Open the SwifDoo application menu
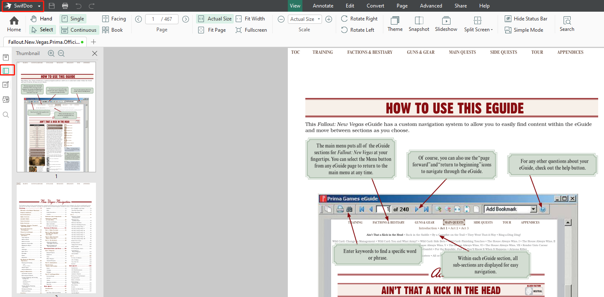This screenshot has height=297, width=604. [23, 6]
